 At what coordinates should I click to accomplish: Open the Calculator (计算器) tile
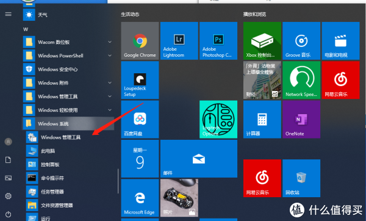pos(262,120)
